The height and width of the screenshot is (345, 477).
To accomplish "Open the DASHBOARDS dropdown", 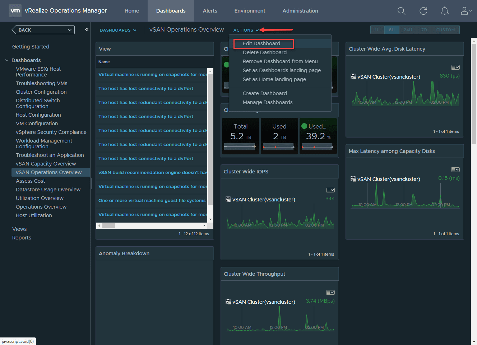I will click(x=118, y=30).
